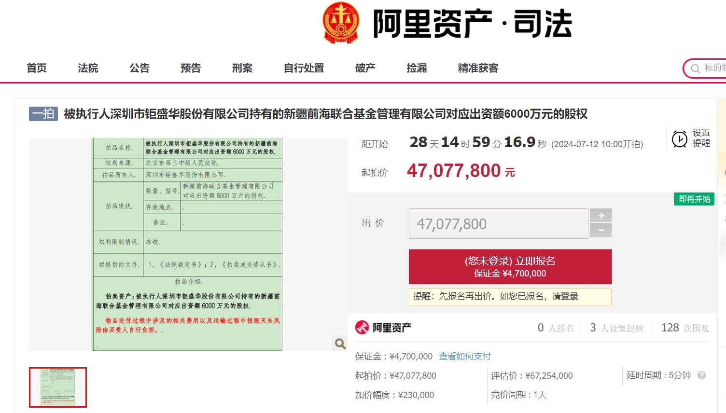Click the help question mark beside 延时周期
This screenshot has width=726, height=413.
pyautogui.click(x=701, y=375)
